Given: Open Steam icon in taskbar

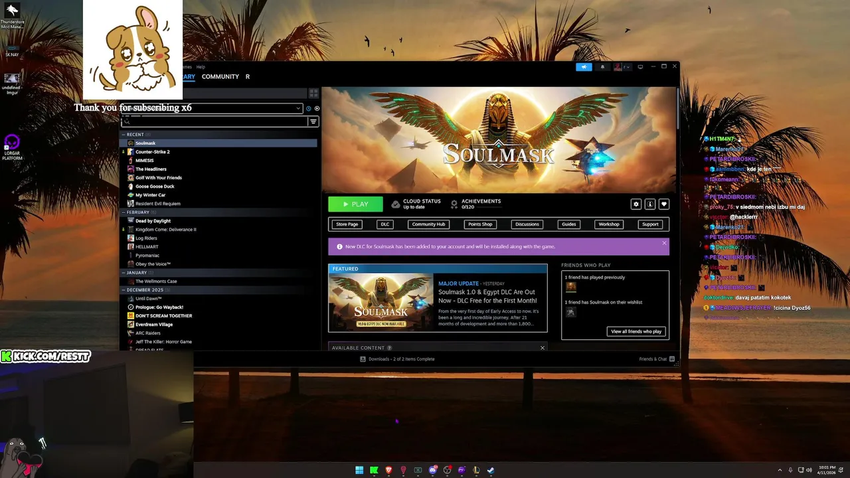Looking at the screenshot, I should coord(491,470).
